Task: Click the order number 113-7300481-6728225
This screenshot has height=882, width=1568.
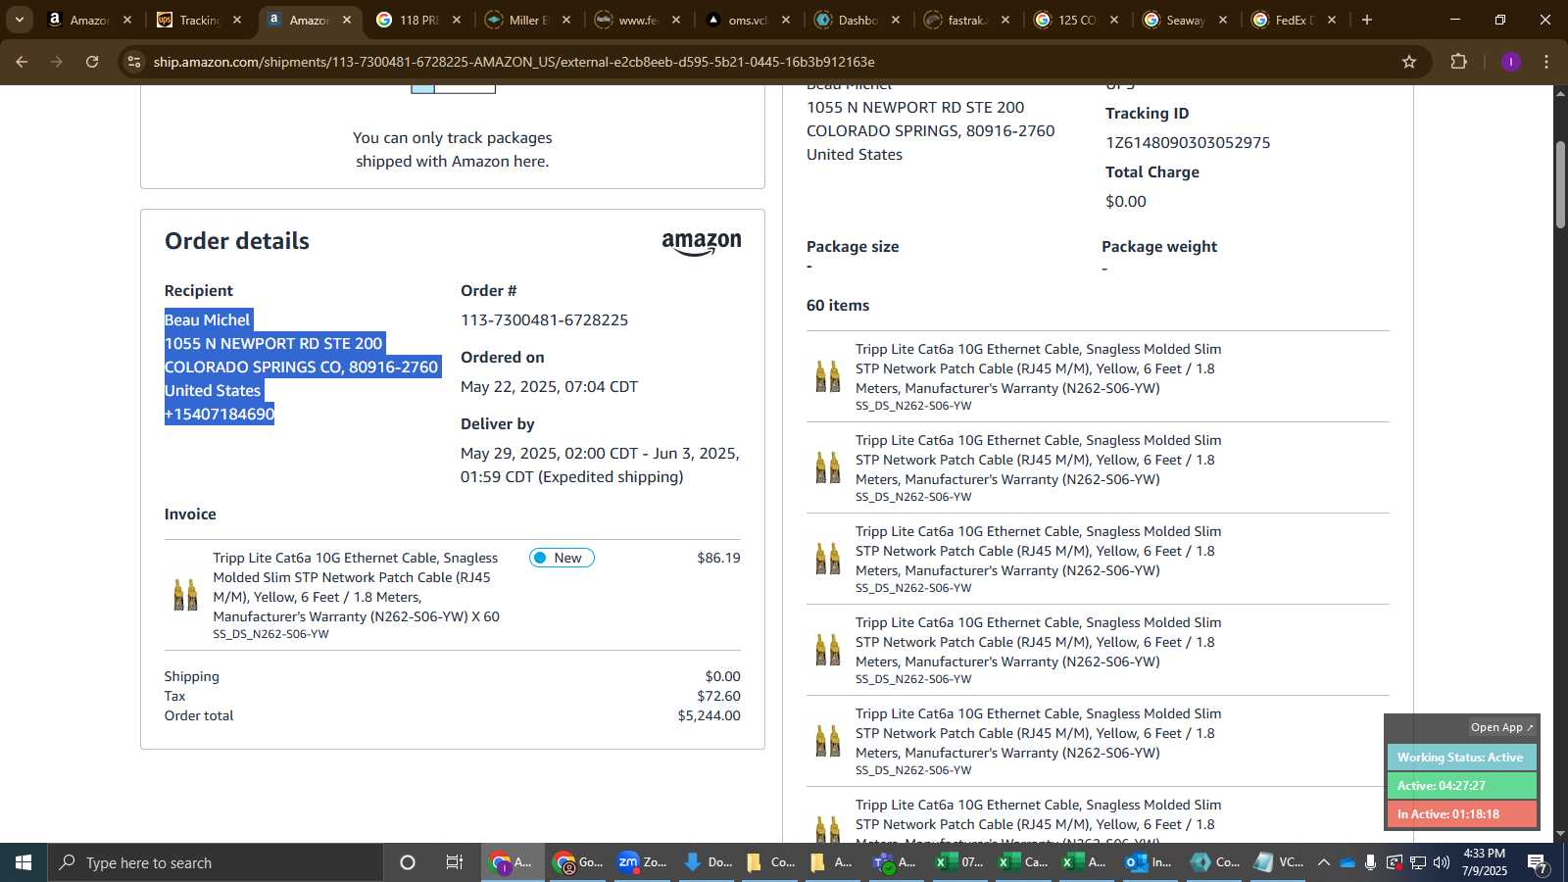Action: click(544, 320)
